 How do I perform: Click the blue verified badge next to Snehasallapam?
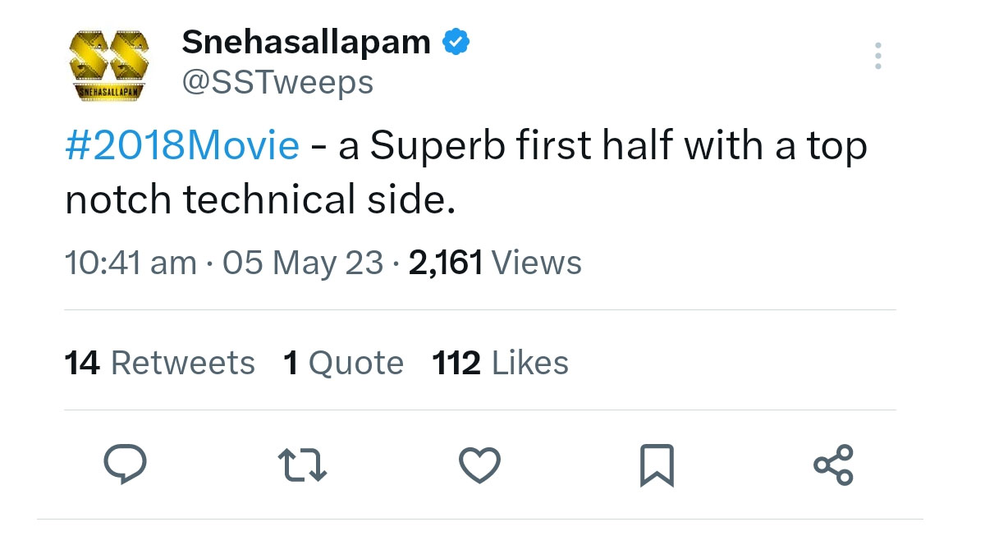[456, 39]
